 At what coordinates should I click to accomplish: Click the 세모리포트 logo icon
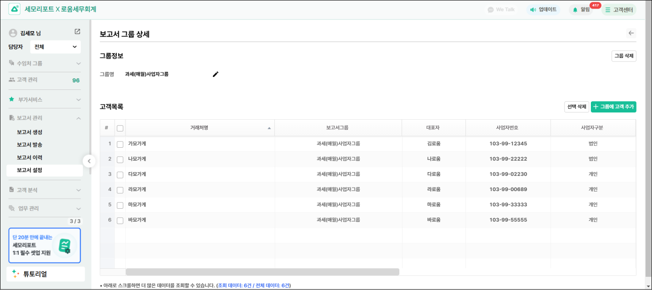coord(14,9)
